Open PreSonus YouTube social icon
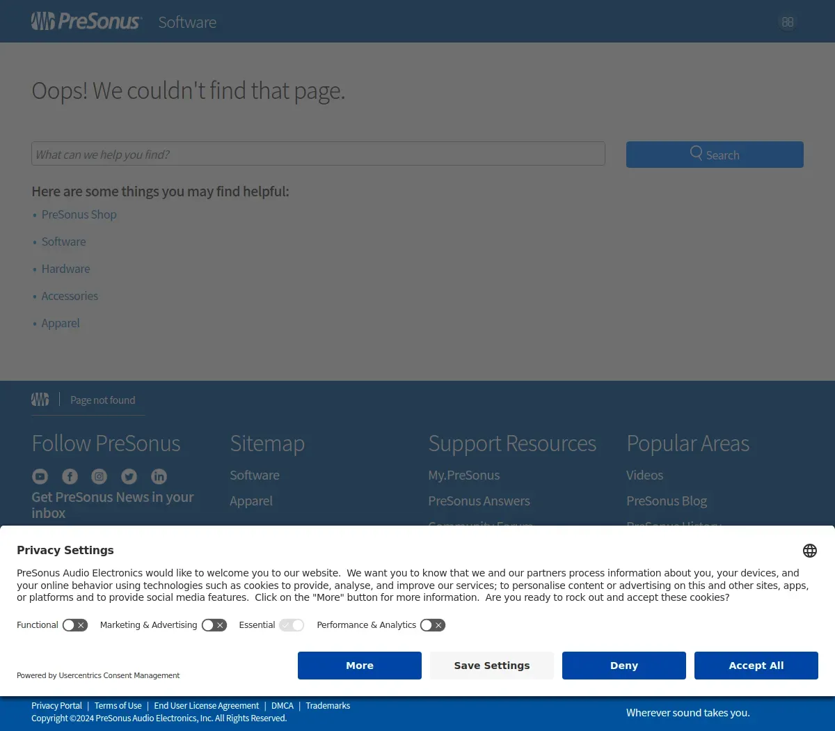This screenshot has width=835, height=731. pos(40,476)
